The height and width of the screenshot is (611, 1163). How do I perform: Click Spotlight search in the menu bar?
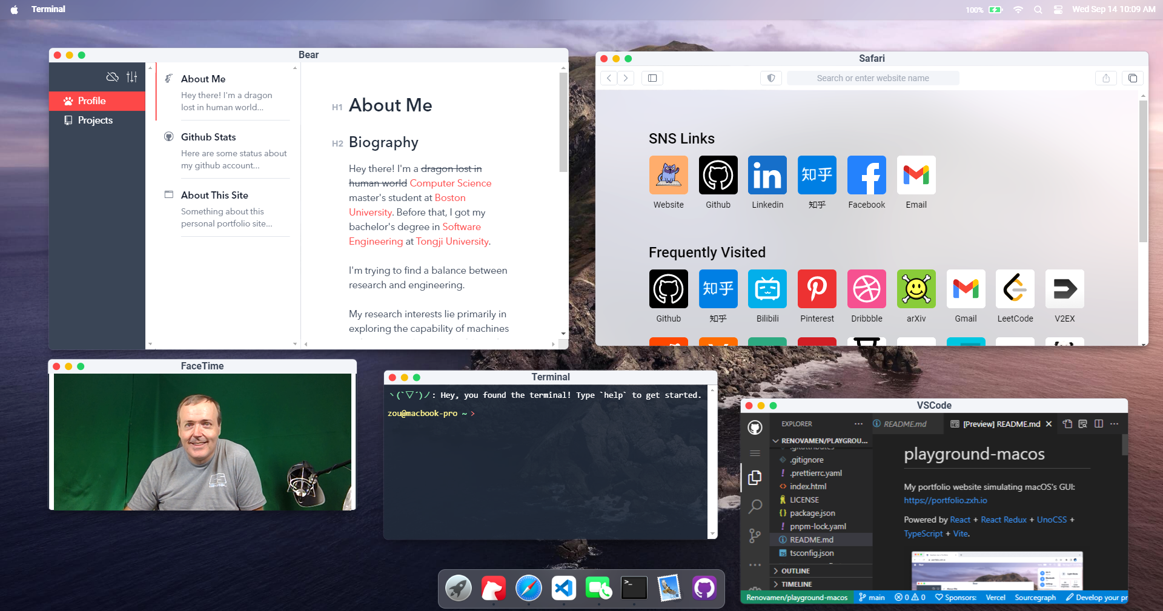pyautogui.click(x=1038, y=10)
